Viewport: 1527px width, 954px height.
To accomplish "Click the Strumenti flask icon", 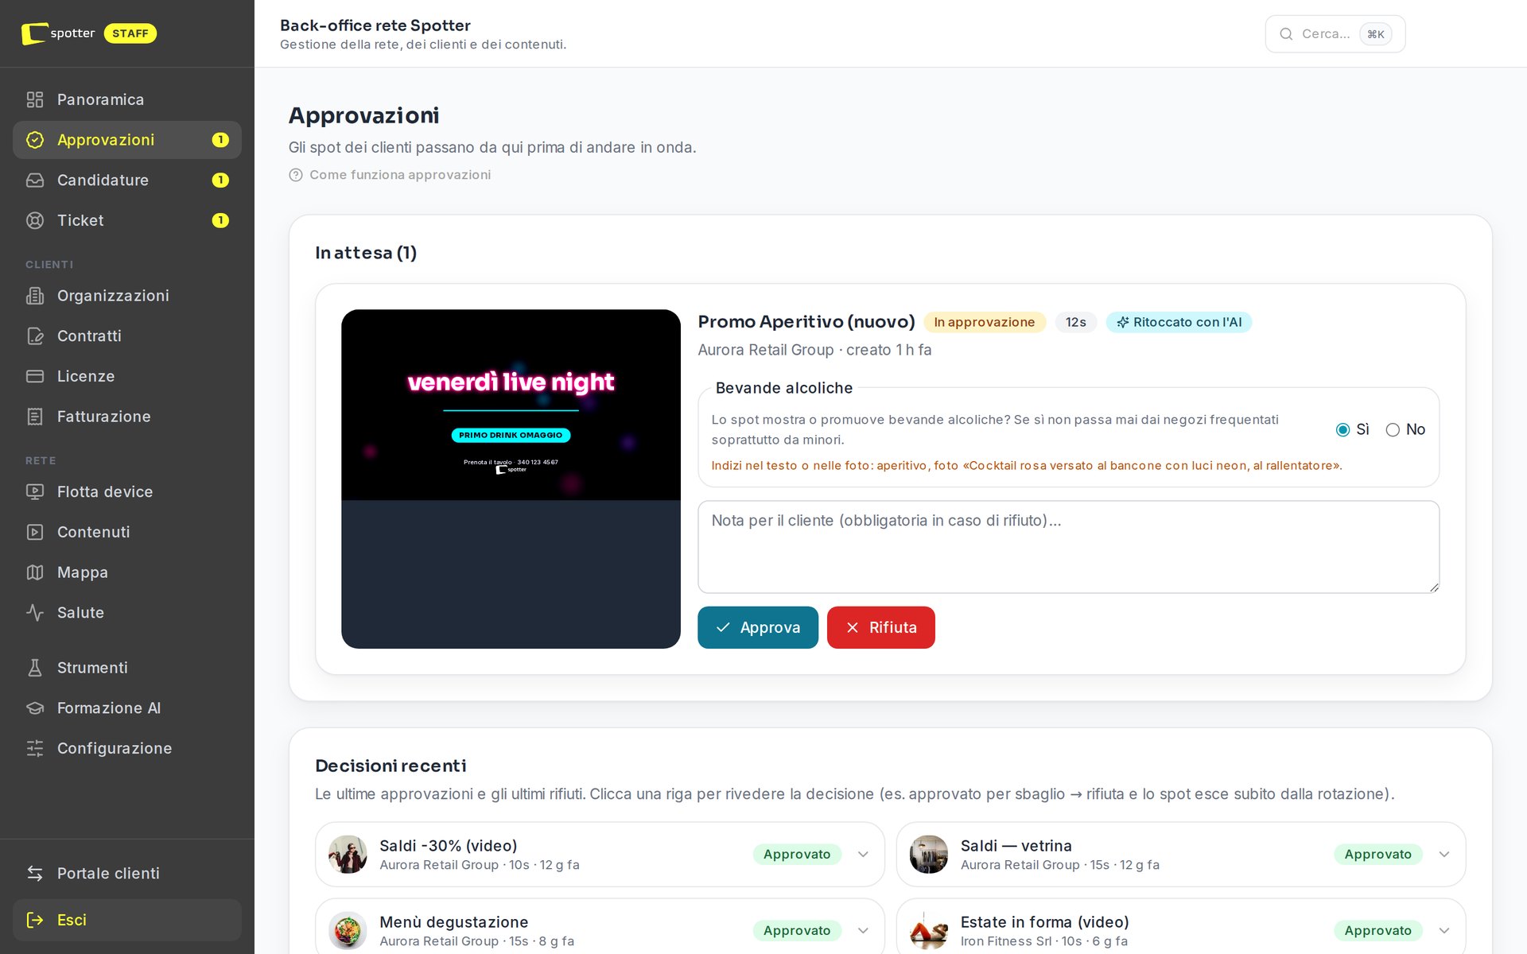I will pos(35,668).
